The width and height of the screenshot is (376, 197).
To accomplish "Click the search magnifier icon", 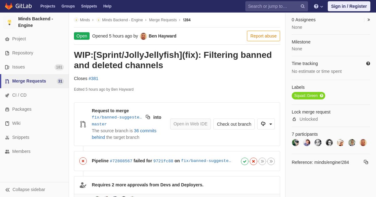I will click(x=303, y=6).
